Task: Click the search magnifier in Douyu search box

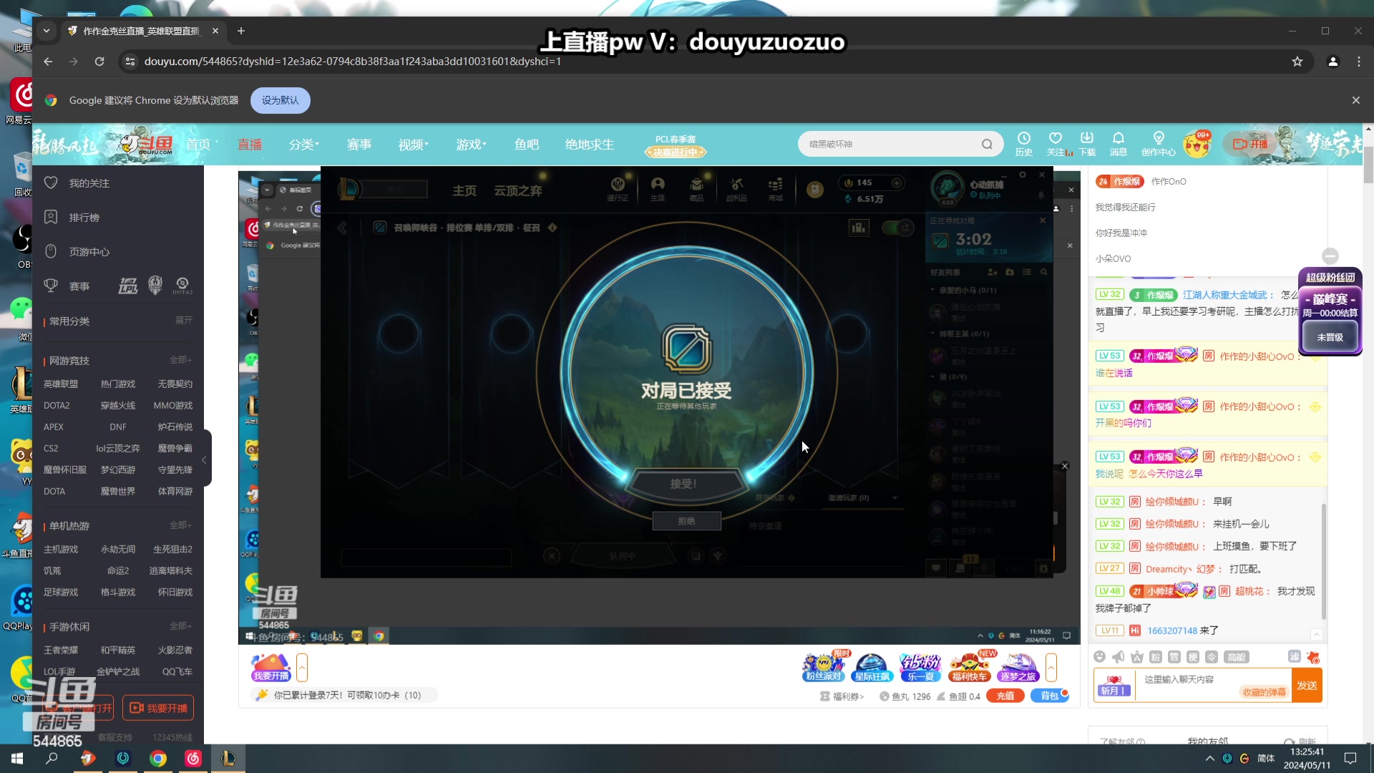Action: coord(987,144)
